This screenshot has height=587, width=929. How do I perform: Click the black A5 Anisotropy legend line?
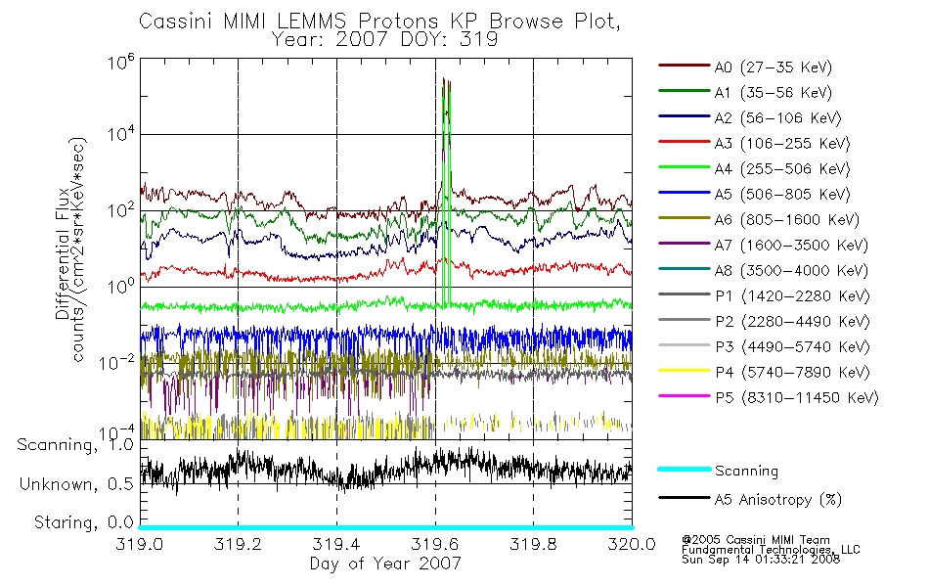pos(684,498)
